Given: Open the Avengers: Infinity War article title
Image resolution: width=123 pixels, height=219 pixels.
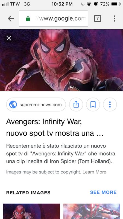Looking at the screenshot, I should (55, 127).
